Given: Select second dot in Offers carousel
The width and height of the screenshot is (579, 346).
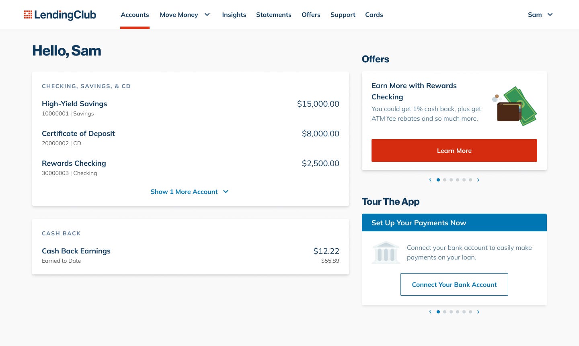Looking at the screenshot, I should click(445, 180).
